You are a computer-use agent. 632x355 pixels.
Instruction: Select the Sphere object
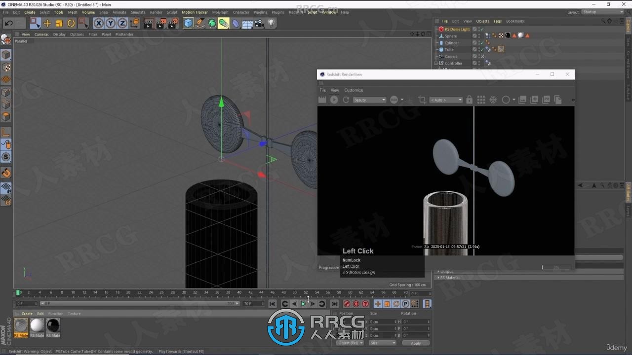click(x=451, y=36)
